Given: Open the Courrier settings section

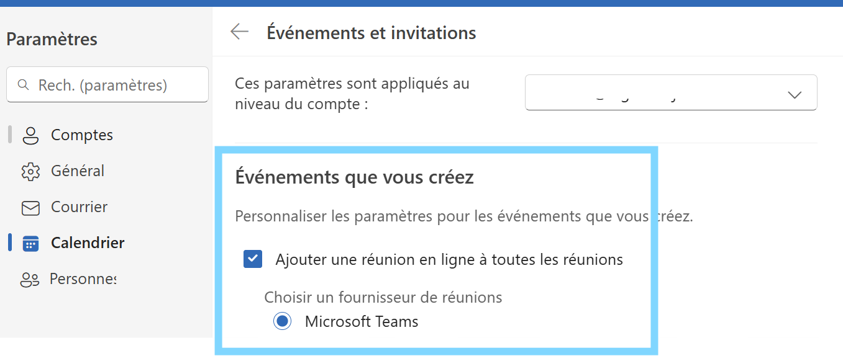Looking at the screenshot, I should [80, 207].
